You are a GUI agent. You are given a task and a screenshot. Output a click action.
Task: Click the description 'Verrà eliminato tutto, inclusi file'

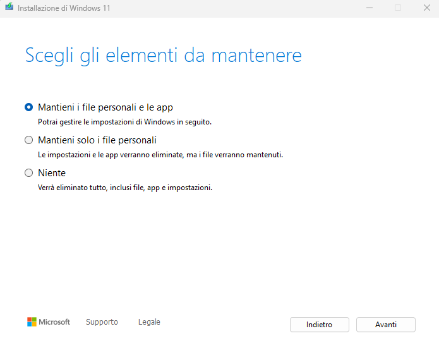(124, 188)
